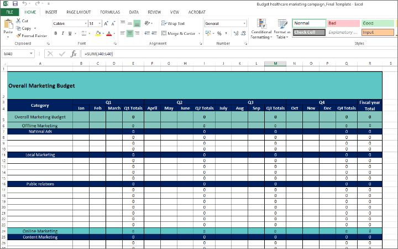Screen dimensions: 398x249
Task: Open the Formulas ribbon tab
Action: [x=110, y=12]
